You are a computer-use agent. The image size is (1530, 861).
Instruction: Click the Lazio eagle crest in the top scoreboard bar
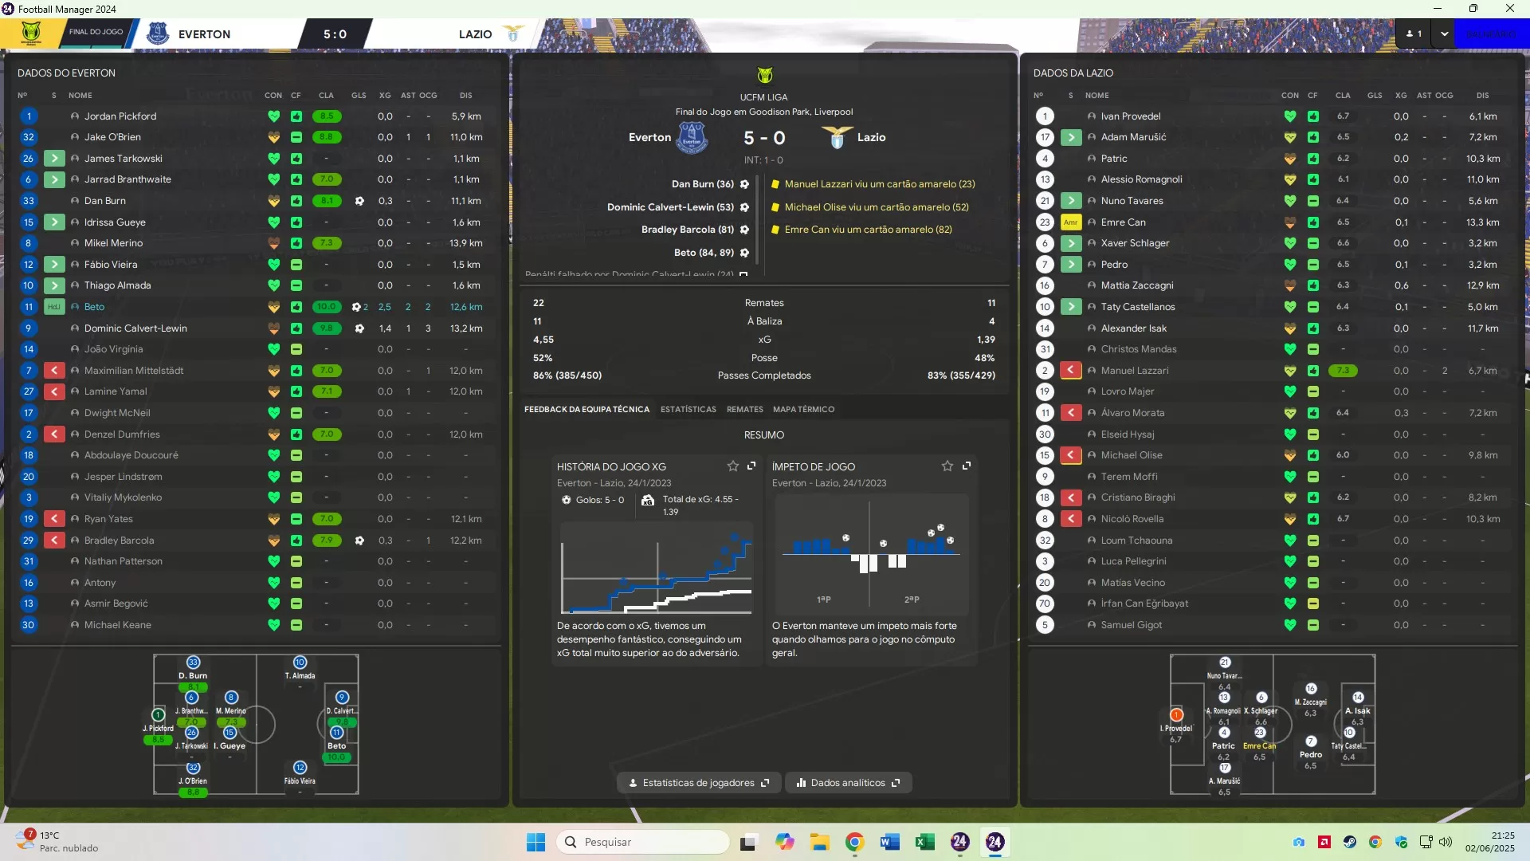coord(514,33)
